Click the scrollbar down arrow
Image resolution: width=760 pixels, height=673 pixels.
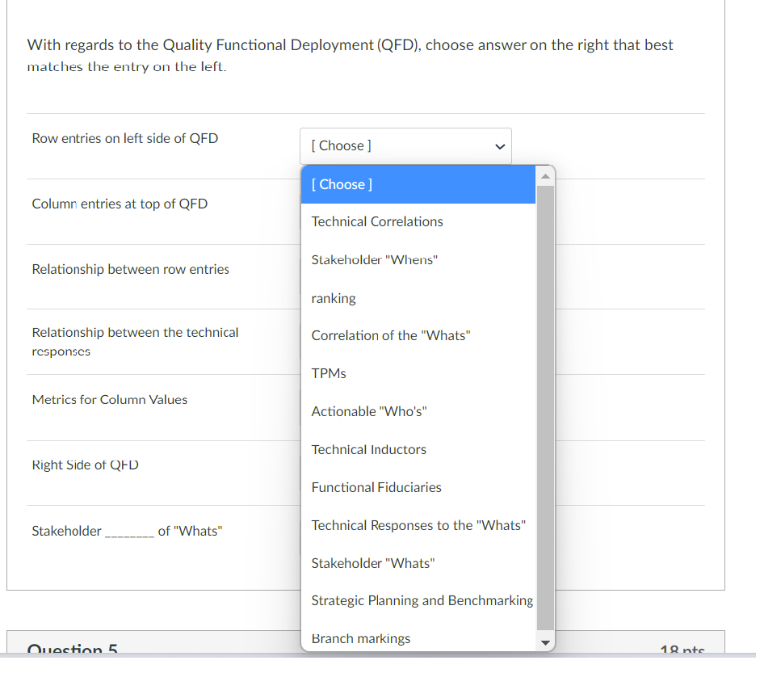tap(545, 642)
